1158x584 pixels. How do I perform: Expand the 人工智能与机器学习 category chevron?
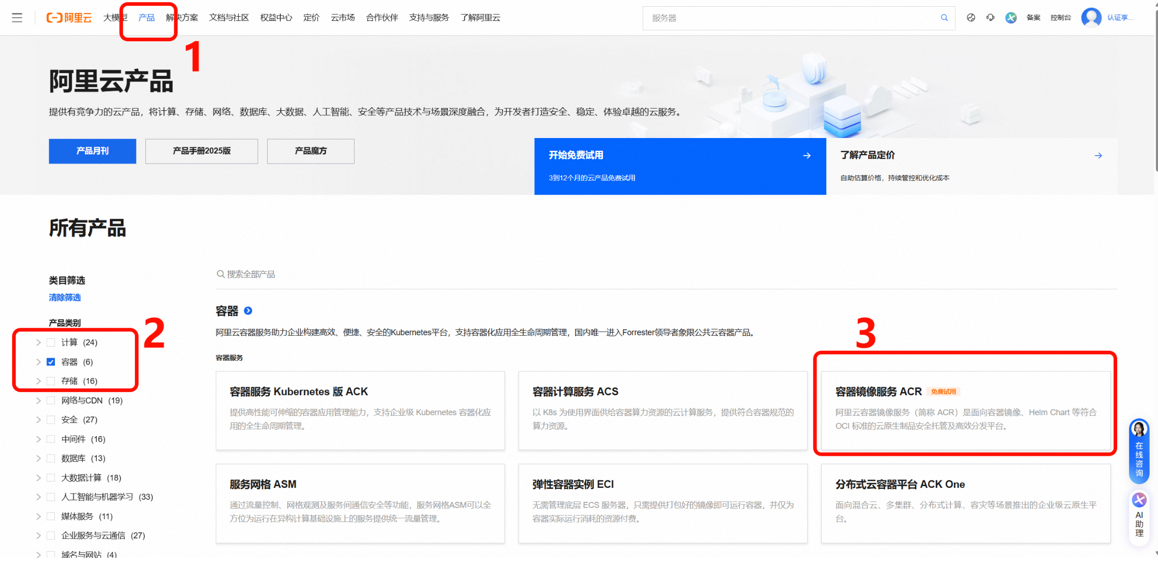pyautogui.click(x=38, y=497)
